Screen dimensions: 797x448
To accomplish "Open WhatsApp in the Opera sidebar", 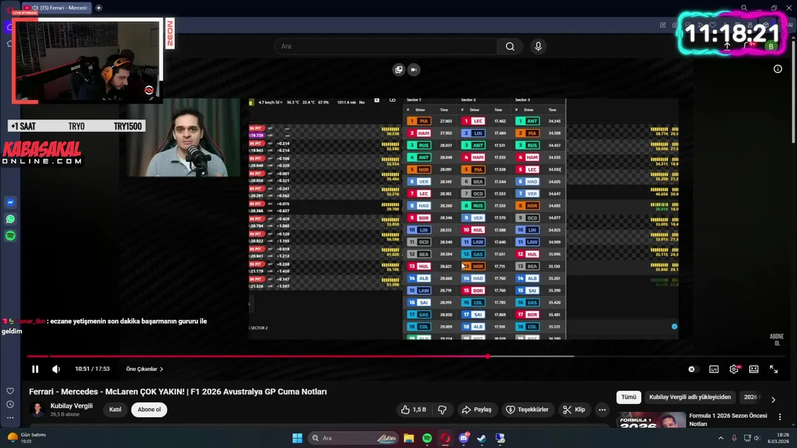I will 11,219.
